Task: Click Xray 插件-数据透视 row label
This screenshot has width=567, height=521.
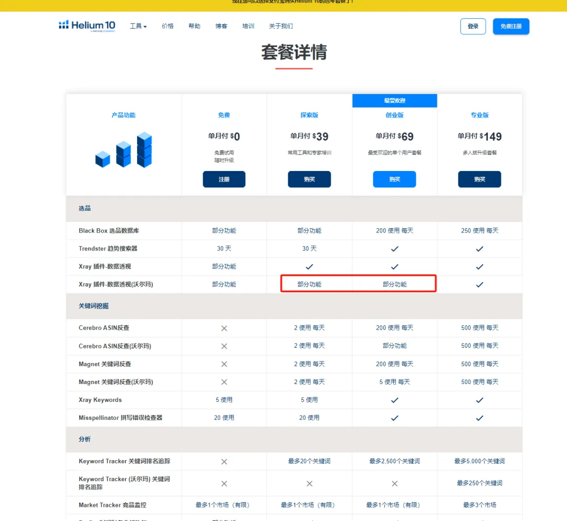Action: (105, 267)
